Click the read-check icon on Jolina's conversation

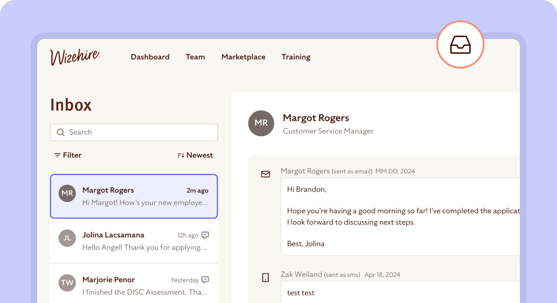coord(205,235)
